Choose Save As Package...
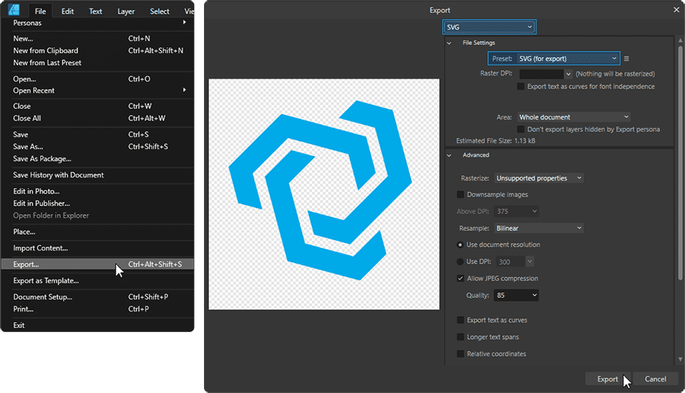Screen dimensions: 685x393 pos(97,159)
